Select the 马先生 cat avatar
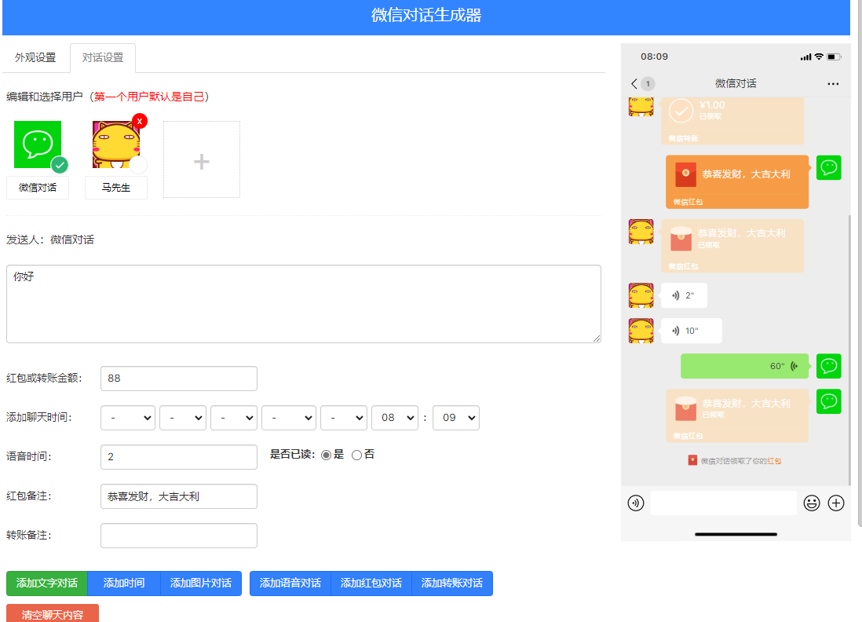This screenshot has width=862, height=622. pyautogui.click(x=116, y=145)
